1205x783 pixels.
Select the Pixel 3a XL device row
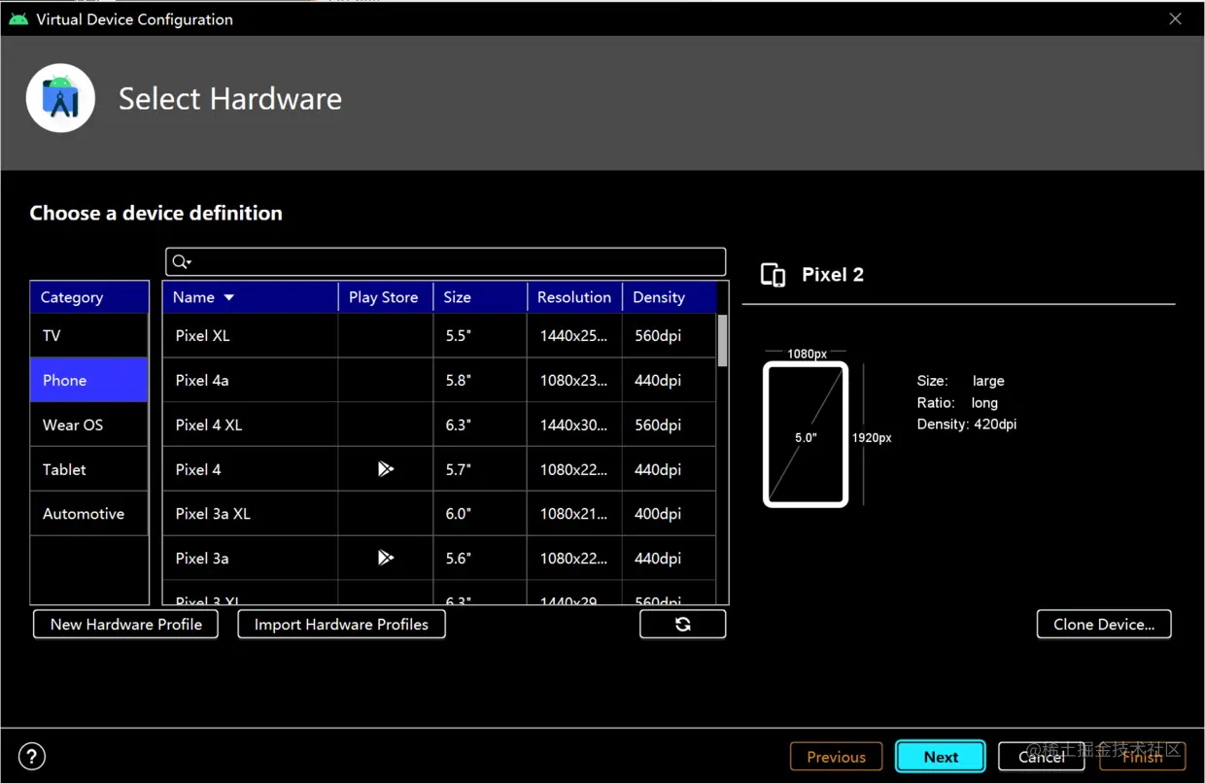click(439, 514)
